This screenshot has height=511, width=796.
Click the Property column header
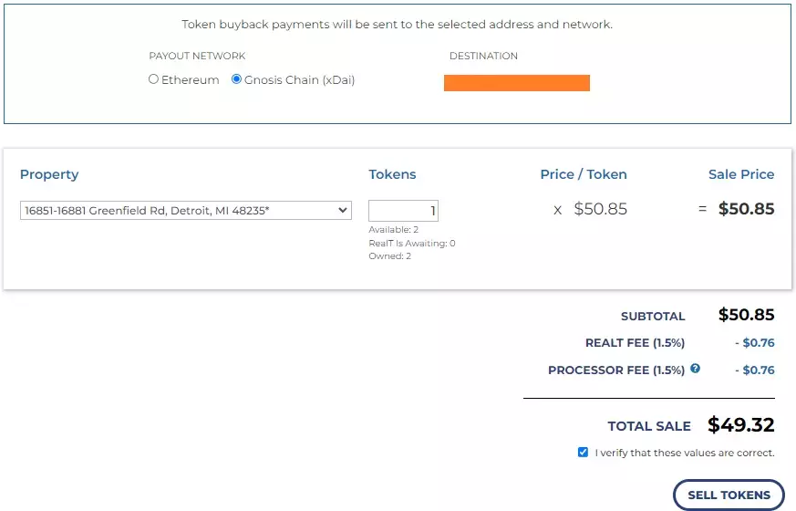click(49, 174)
